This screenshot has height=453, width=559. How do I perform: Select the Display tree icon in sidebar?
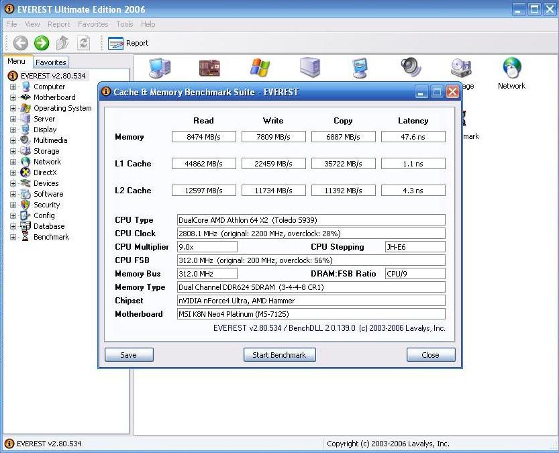click(26, 130)
